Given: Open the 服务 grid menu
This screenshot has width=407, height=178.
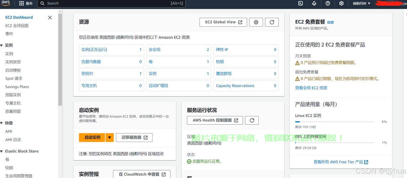Looking at the screenshot, I should [26, 3].
